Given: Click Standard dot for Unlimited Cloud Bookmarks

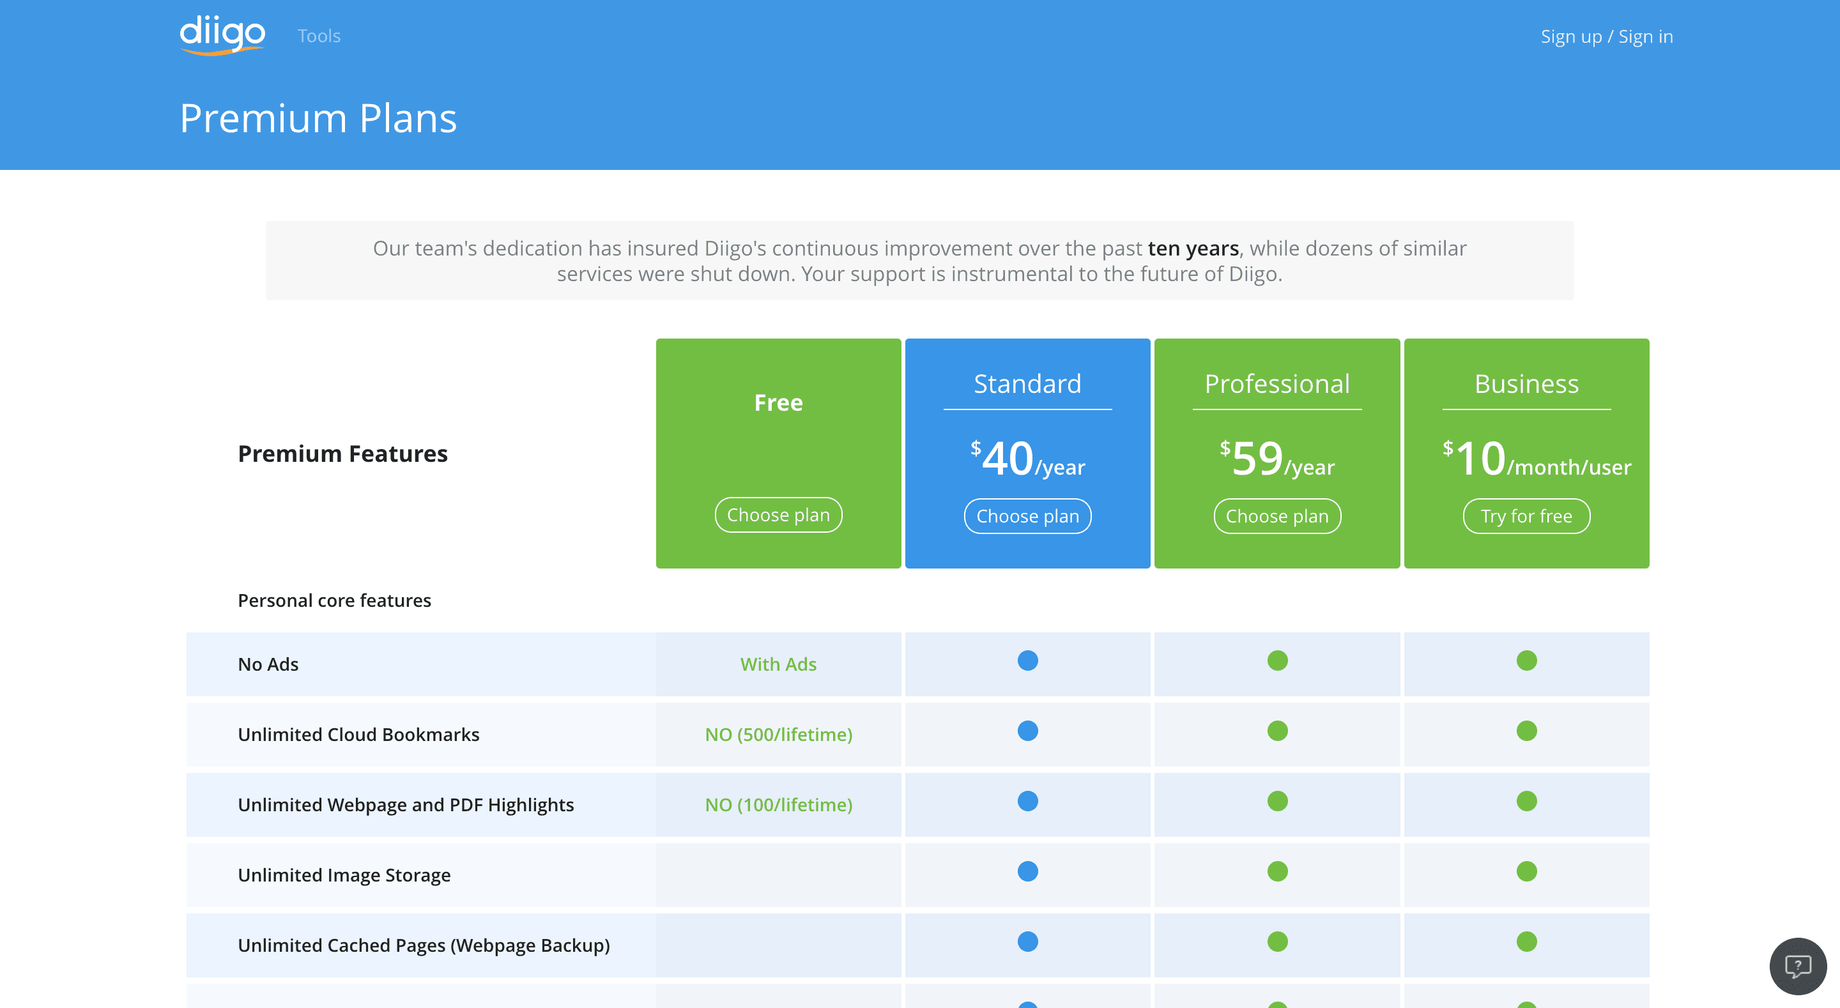Looking at the screenshot, I should (x=1027, y=731).
